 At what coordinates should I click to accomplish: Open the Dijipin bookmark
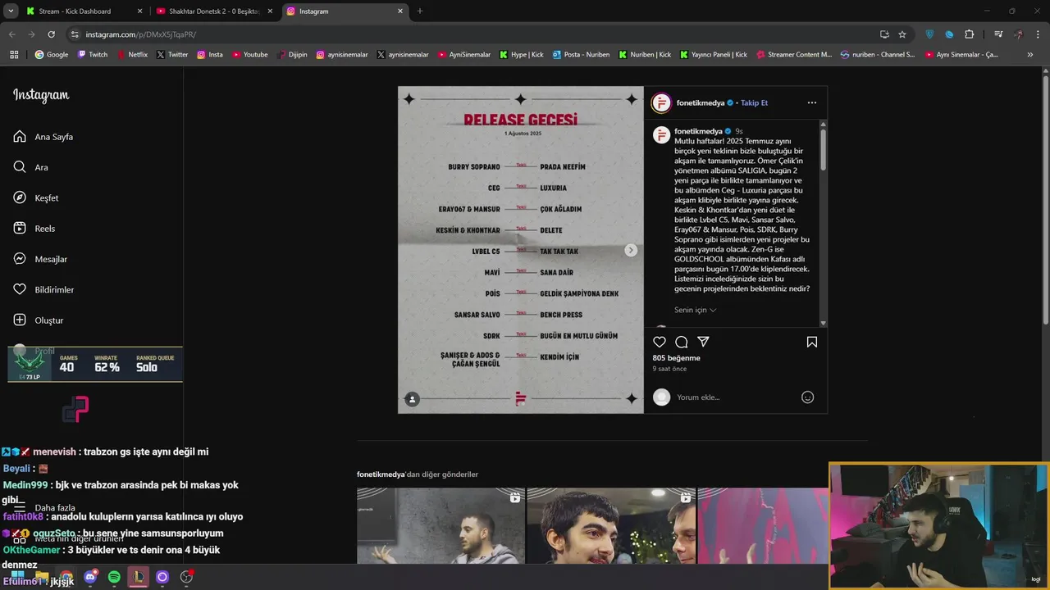coord(292,55)
